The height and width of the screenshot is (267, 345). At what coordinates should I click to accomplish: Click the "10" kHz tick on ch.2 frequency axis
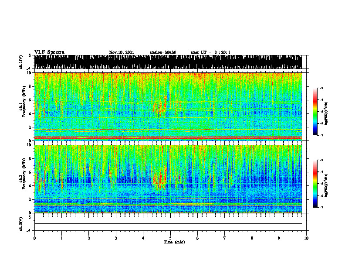(30, 145)
